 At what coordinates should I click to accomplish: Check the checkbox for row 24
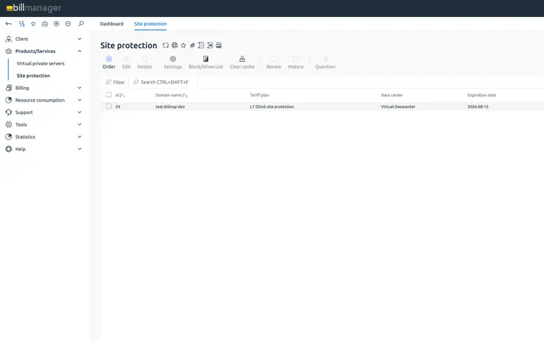(x=109, y=106)
